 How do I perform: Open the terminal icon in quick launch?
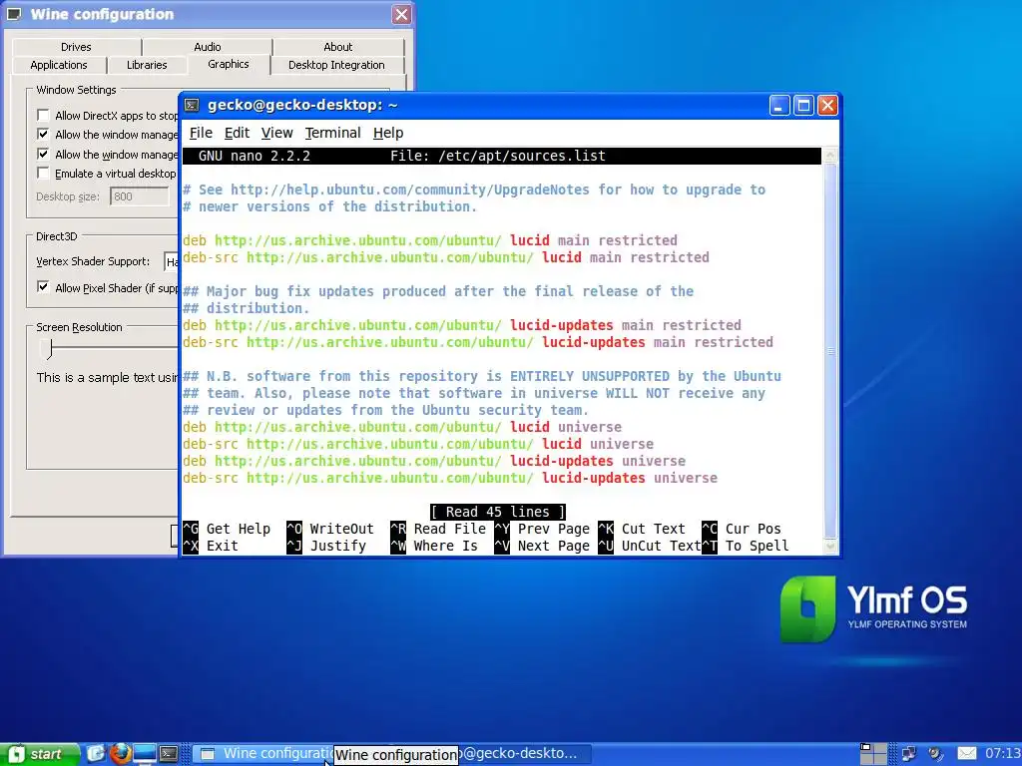(169, 754)
